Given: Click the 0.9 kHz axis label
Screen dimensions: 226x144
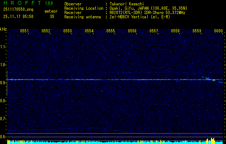Looking at the screenshot, I should tap(3, 83).
